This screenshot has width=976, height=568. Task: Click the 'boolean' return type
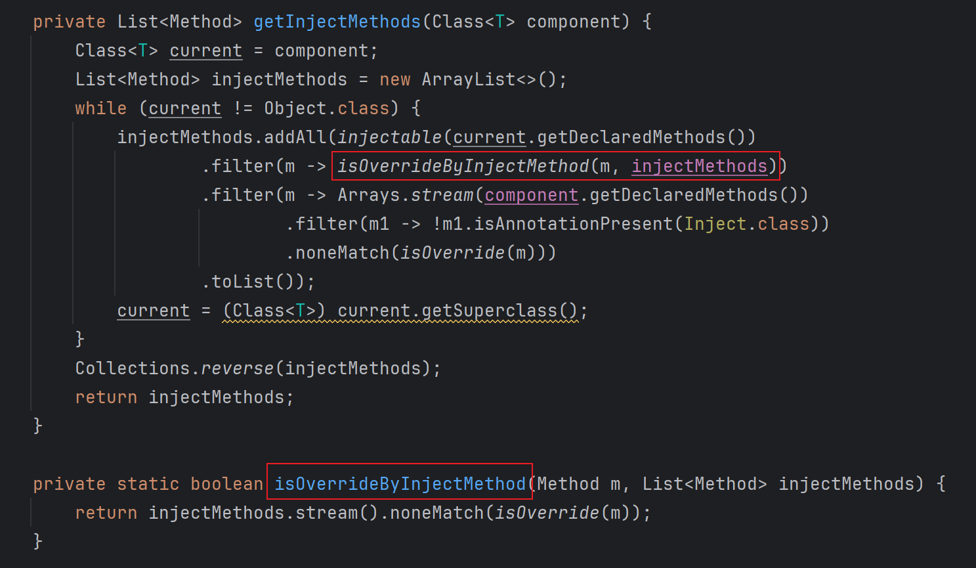[x=226, y=484]
